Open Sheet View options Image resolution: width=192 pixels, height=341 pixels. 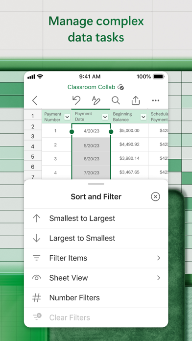[96, 278]
